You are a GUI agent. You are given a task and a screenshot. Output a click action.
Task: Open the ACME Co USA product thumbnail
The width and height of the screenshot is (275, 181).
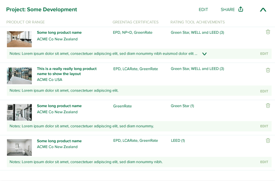coord(19,76)
